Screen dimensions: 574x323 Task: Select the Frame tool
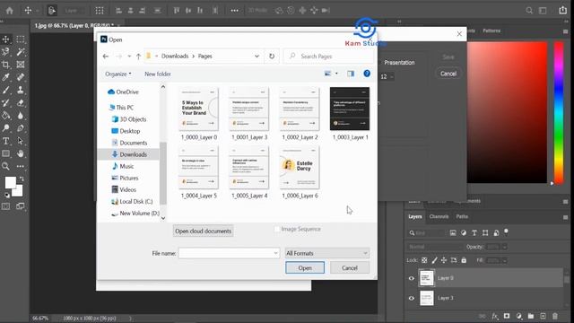click(21, 65)
